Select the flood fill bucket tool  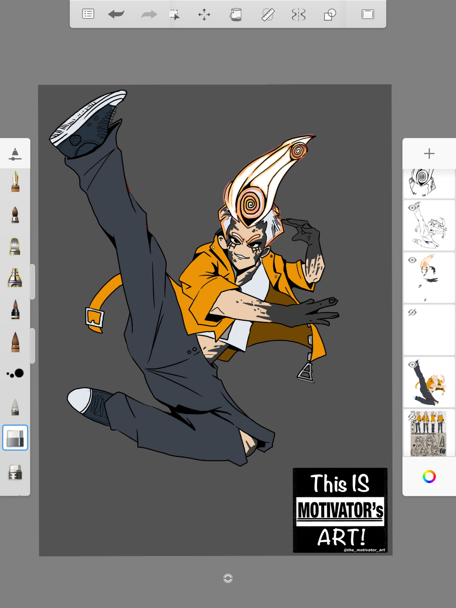(236, 14)
